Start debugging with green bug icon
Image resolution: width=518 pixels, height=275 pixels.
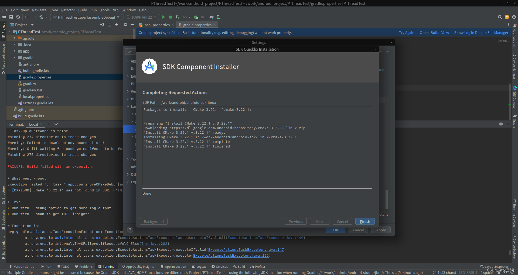point(171,17)
